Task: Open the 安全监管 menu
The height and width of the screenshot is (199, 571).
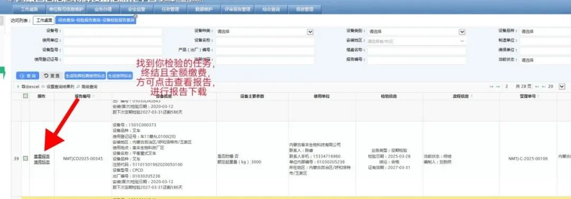Action: [x=137, y=10]
